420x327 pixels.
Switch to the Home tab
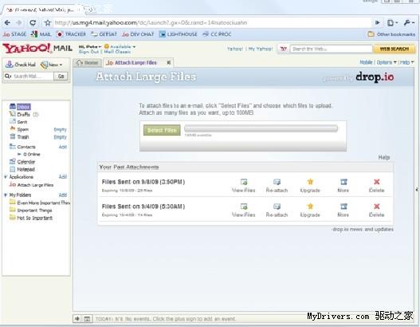click(88, 63)
